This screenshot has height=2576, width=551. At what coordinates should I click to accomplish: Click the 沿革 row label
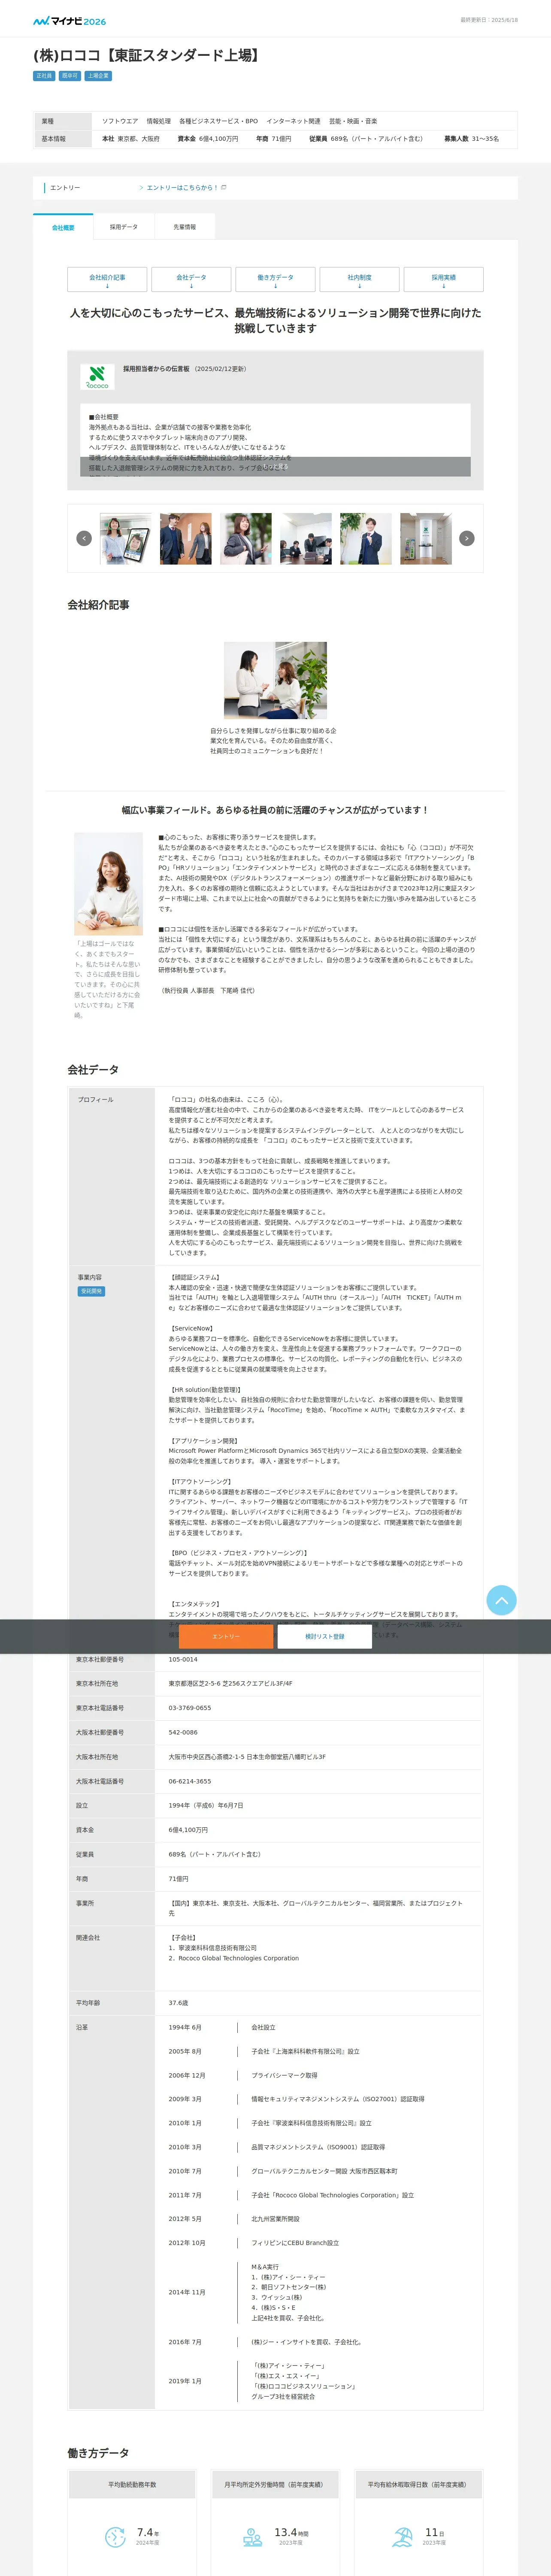[x=82, y=2027]
